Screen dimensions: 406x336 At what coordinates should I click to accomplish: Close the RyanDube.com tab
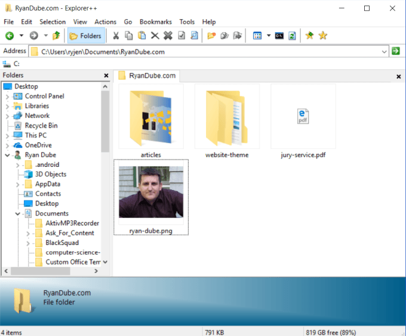[399, 76]
